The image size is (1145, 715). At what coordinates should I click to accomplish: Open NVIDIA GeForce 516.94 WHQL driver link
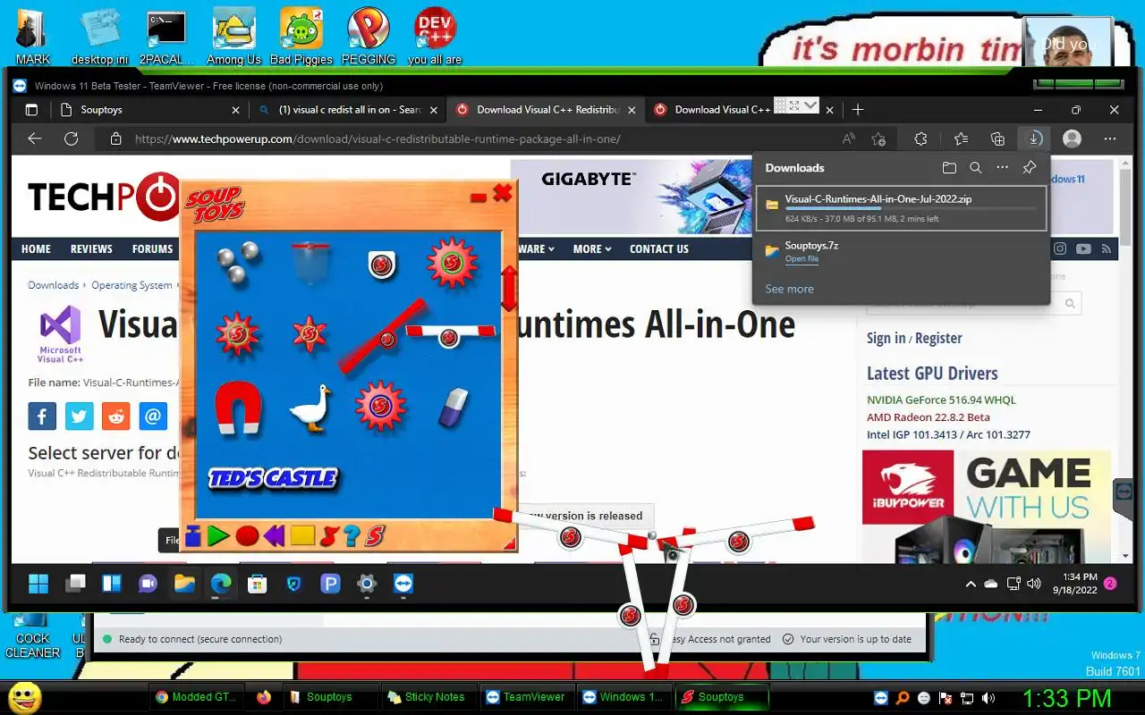(941, 400)
